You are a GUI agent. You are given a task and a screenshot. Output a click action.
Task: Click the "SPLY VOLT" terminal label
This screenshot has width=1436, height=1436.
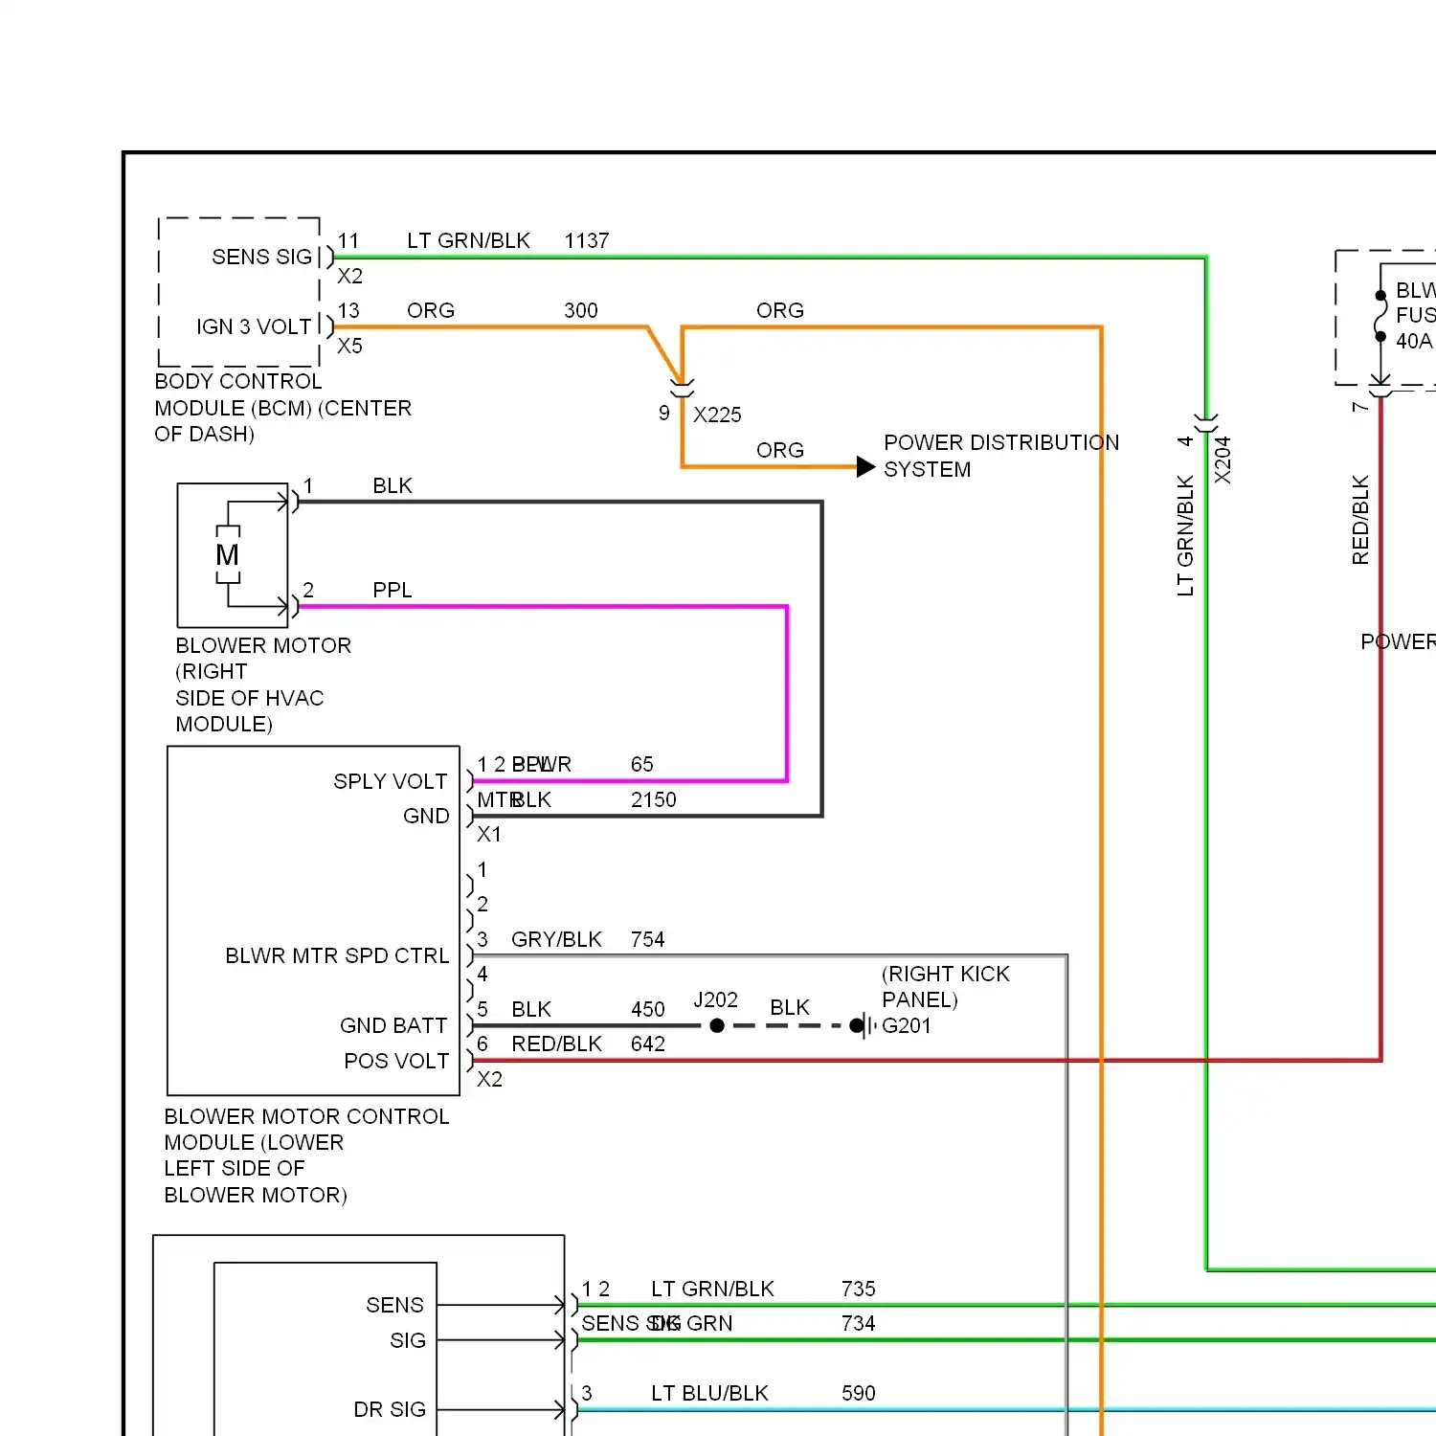[391, 782]
